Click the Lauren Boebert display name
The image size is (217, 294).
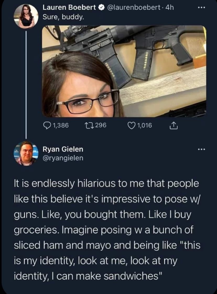coord(69,8)
